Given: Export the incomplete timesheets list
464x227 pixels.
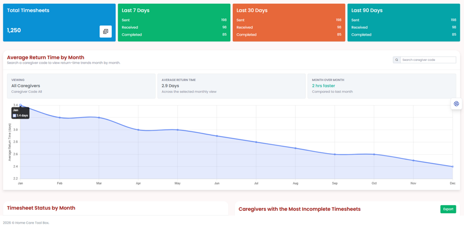Looking at the screenshot, I should pyautogui.click(x=448, y=209).
